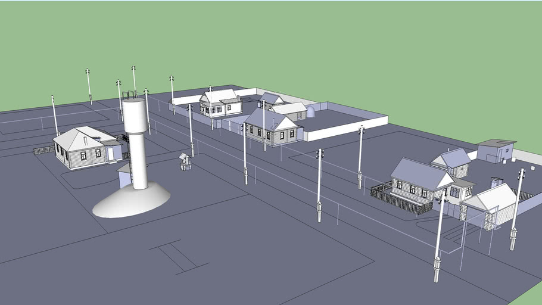This screenshot has height=305, width=542.
Task: Click the white water tower tank
Action: tap(135, 116)
